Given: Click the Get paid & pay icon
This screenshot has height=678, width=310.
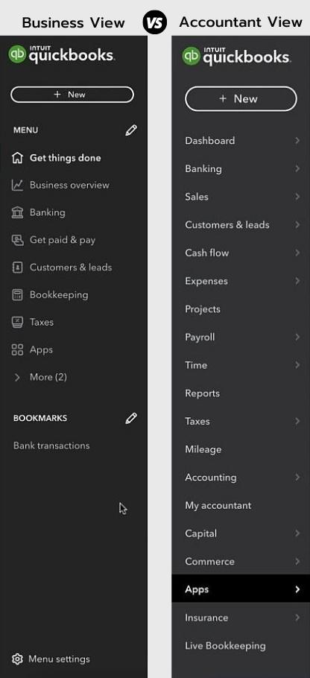Looking at the screenshot, I should coord(17,240).
